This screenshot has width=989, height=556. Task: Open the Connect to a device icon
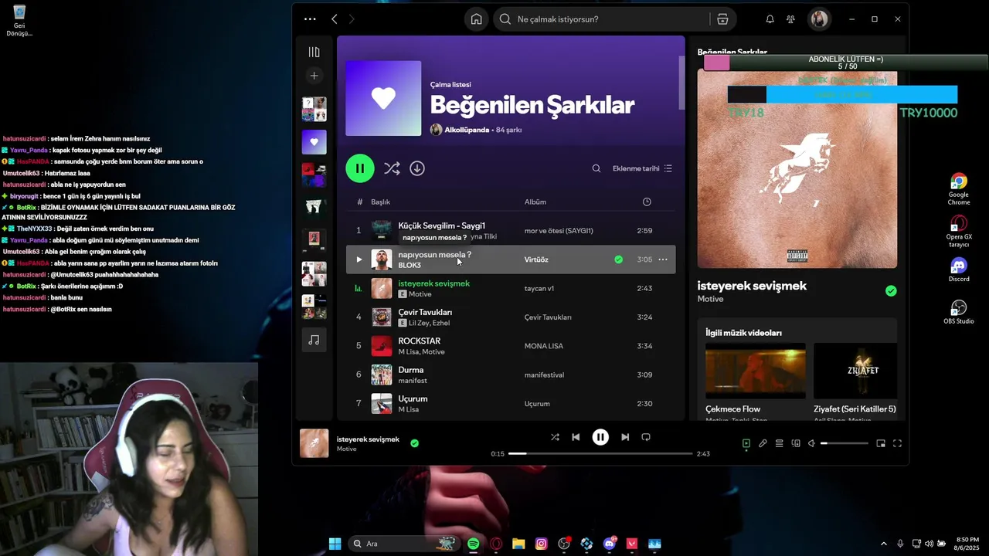[796, 444]
